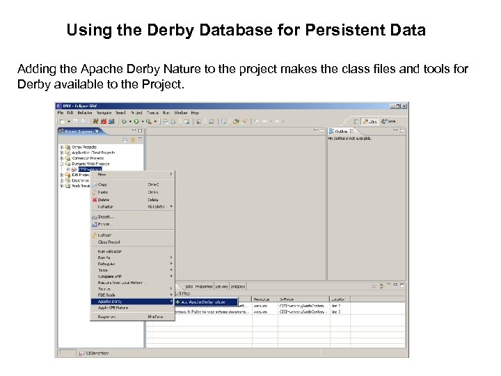Choose Copy in the context menu

[x=133, y=185]
